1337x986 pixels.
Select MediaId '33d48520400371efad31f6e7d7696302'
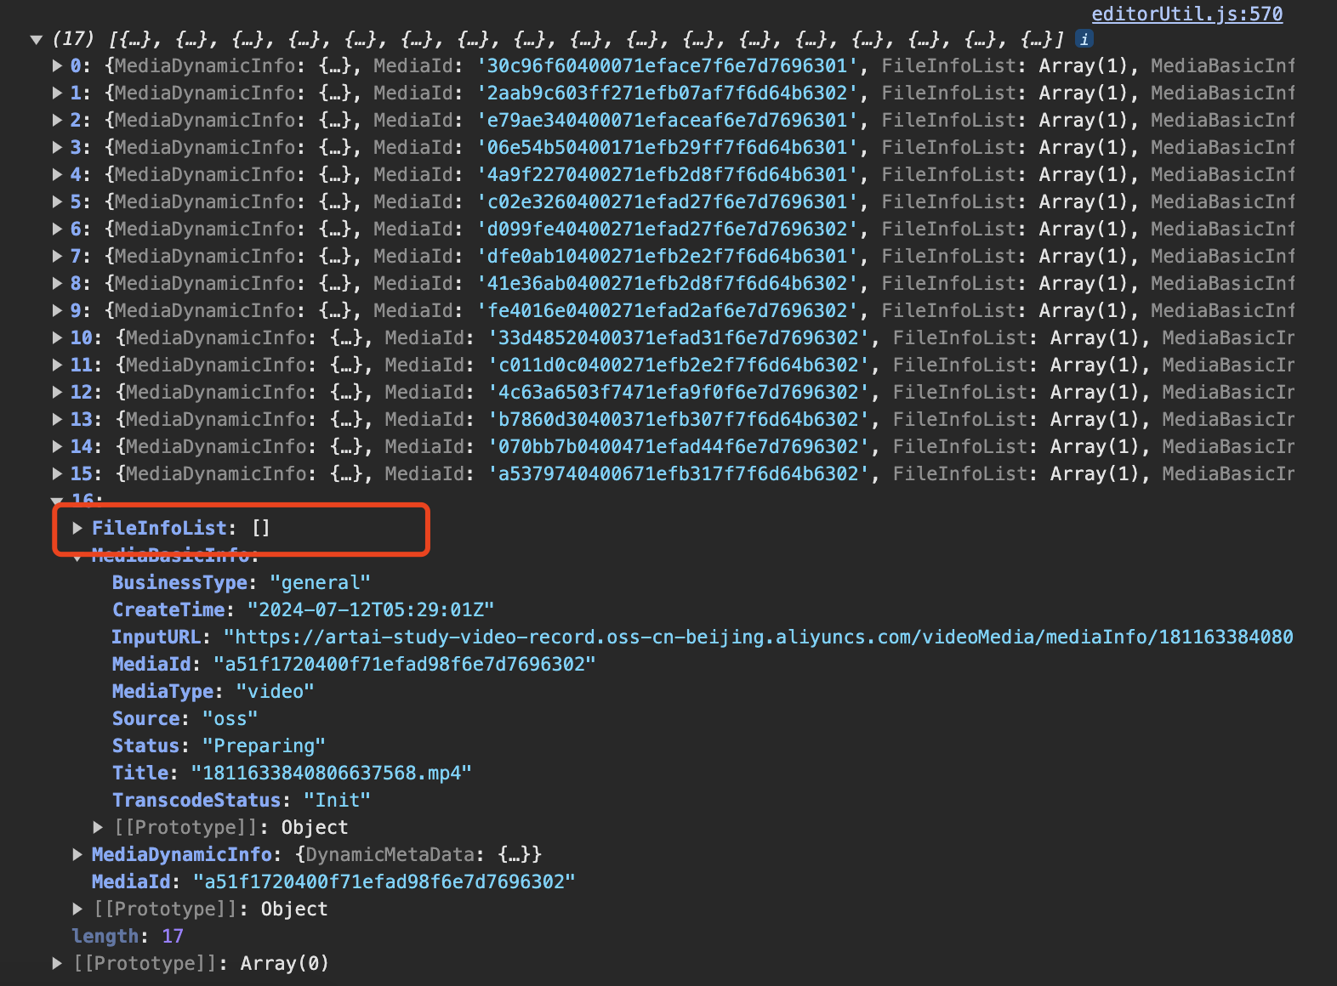pyautogui.click(x=678, y=337)
